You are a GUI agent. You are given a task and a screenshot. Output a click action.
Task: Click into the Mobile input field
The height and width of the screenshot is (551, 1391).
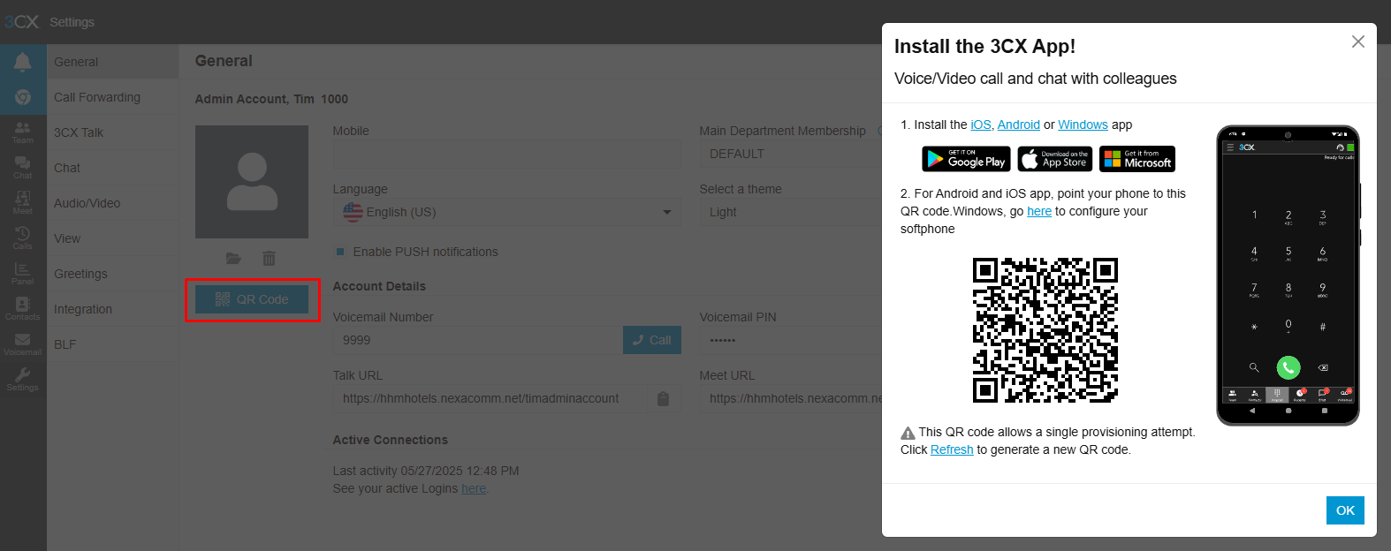506,154
